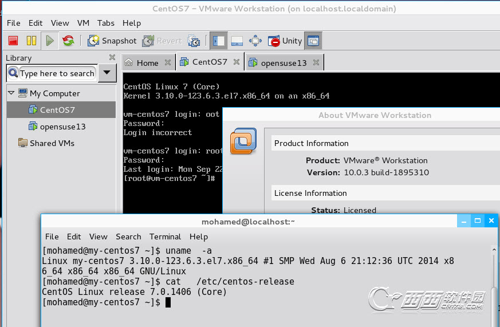The image size is (500, 327).
Task: Open the terminal window File menu
Action: (x=52, y=237)
